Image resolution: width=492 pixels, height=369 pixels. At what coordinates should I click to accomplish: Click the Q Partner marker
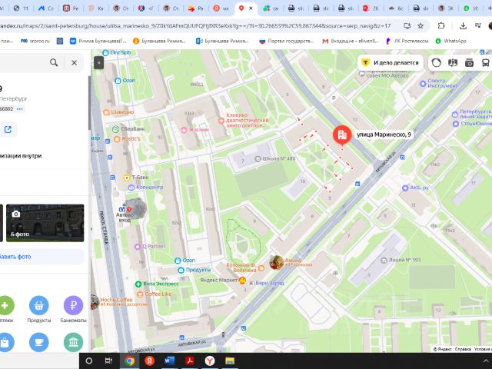point(138,247)
